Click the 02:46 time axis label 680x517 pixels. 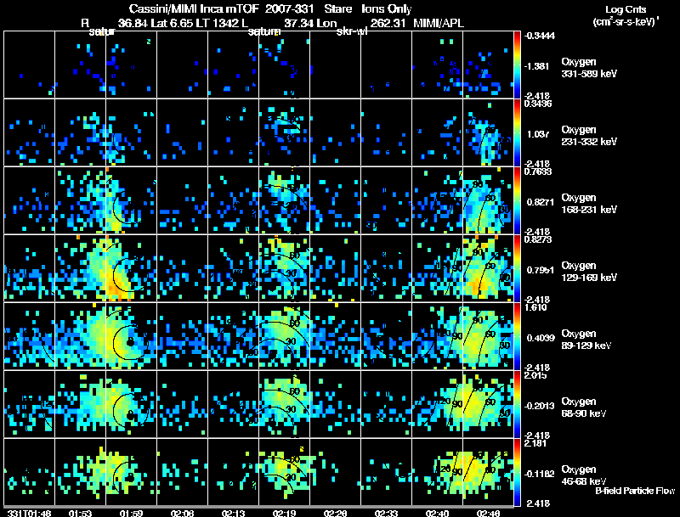click(x=488, y=514)
